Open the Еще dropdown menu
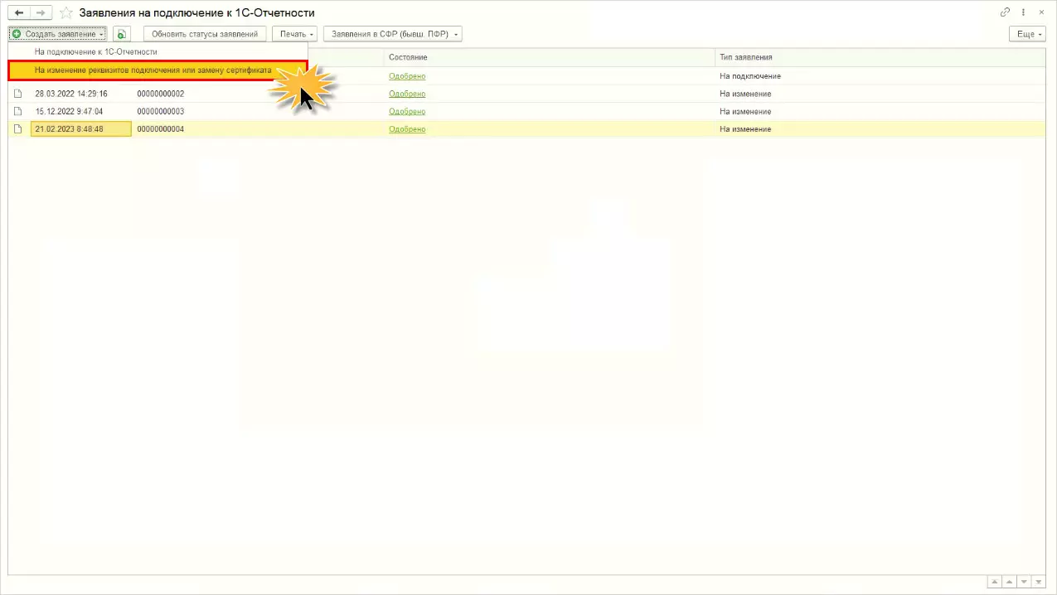1057x595 pixels. pyautogui.click(x=1027, y=34)
